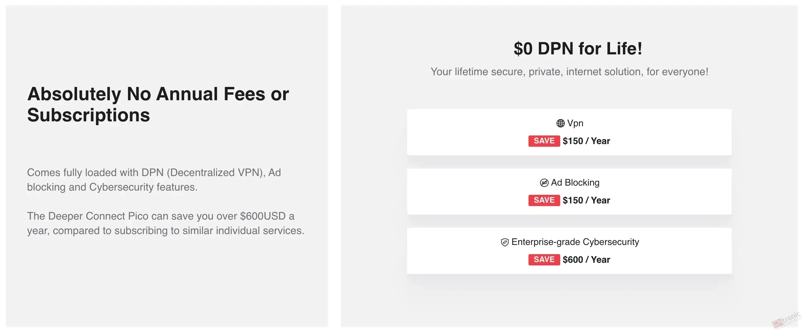Screen dimensions: 803x331
Task: Select the Enterprise-grade Cybersecurity label
Action: pyautogui.click(x=575, y=242)
